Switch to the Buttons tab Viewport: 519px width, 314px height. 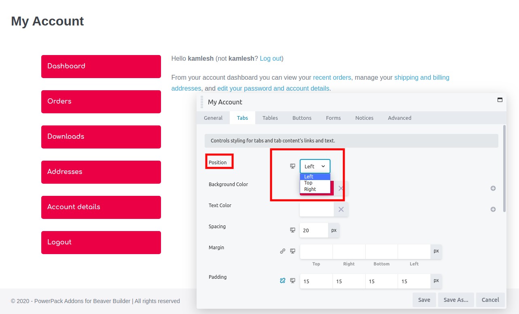302,118
